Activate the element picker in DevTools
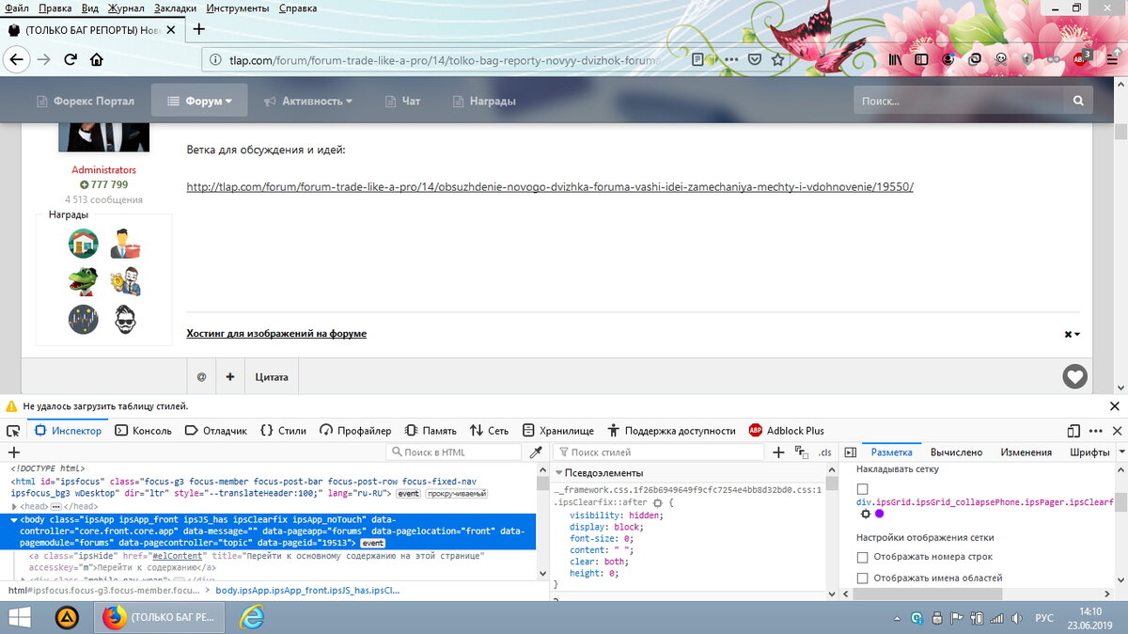This screenshot has height=634, width=1128. [13, 431]
